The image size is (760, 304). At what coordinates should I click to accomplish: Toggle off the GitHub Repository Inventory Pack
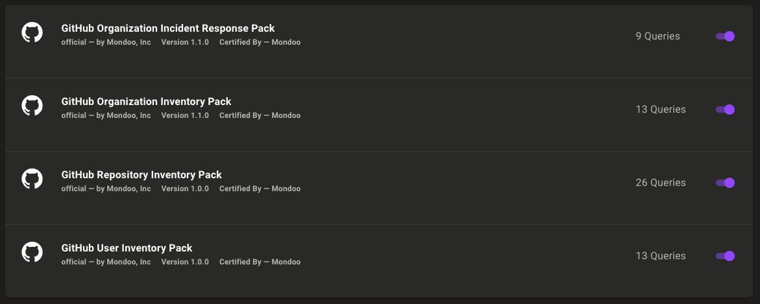pos(725,183)
